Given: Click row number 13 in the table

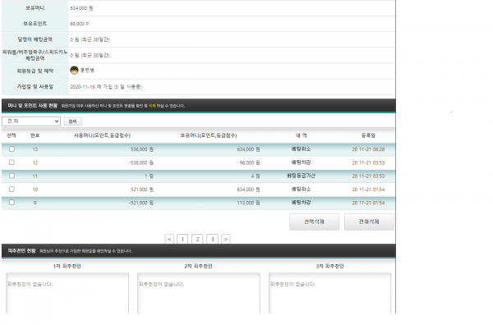Looking at the screenshot, I should click(198, 149).
